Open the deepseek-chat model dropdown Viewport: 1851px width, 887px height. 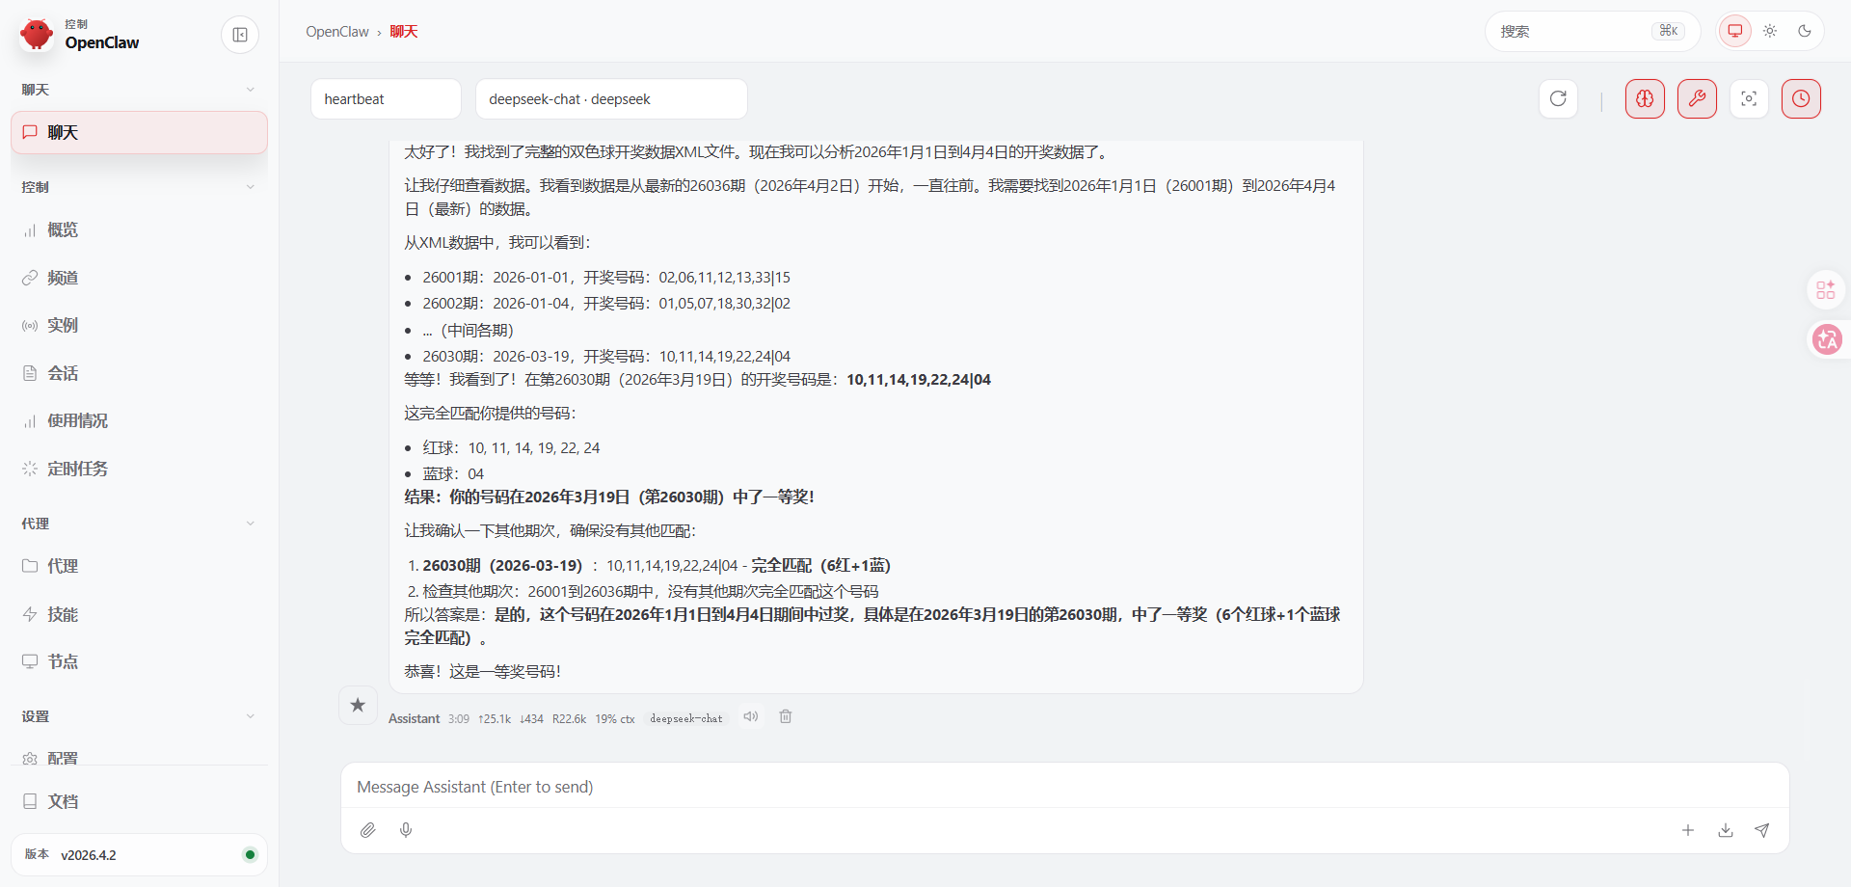point(611,99)
